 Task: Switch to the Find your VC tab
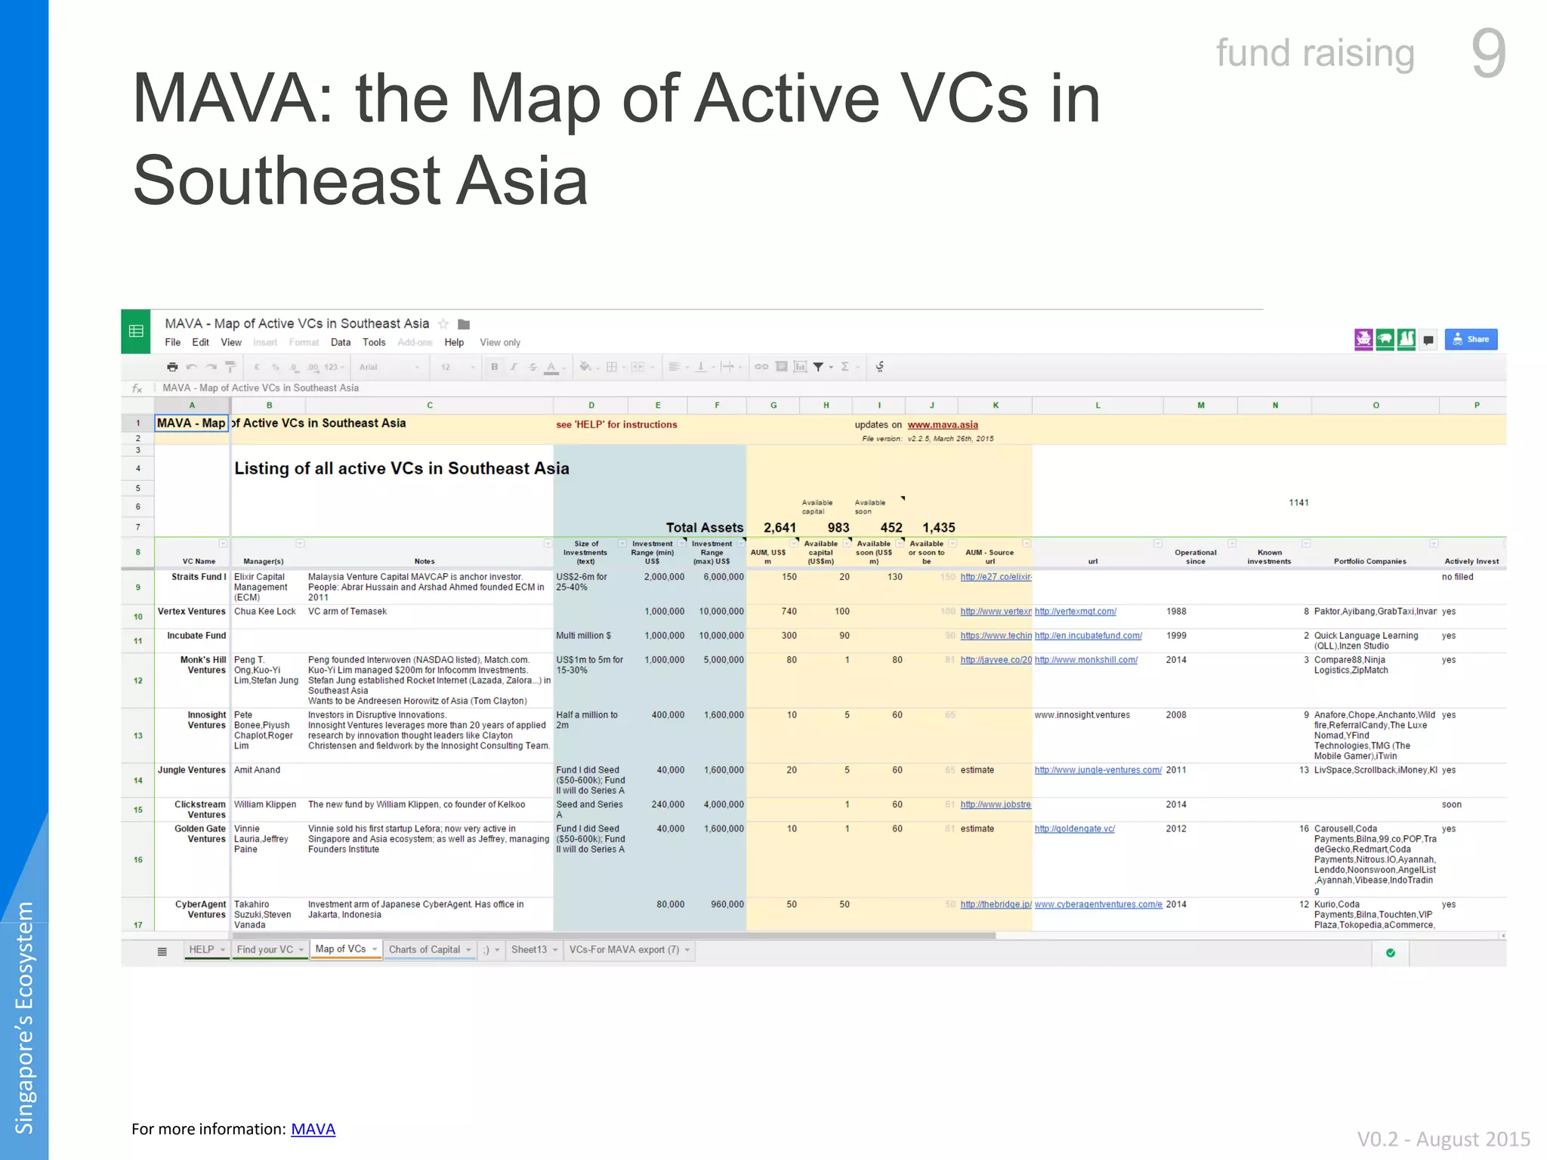[270, 950]
